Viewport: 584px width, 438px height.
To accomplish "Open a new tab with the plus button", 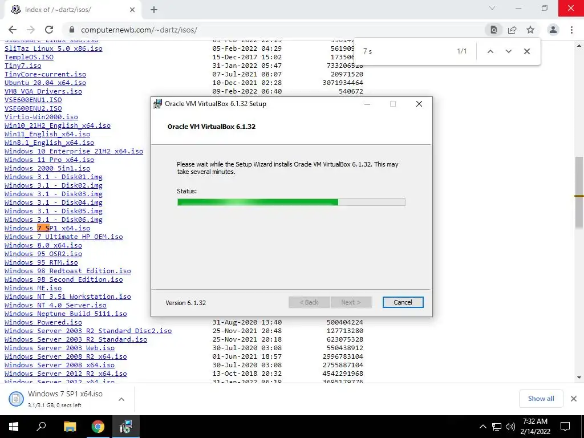I will pyautogui.click(x=154, y=10).
